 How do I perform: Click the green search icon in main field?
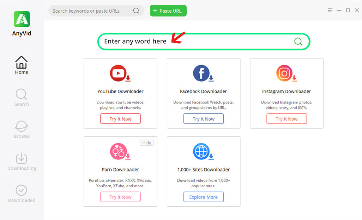tap(298, 42)
